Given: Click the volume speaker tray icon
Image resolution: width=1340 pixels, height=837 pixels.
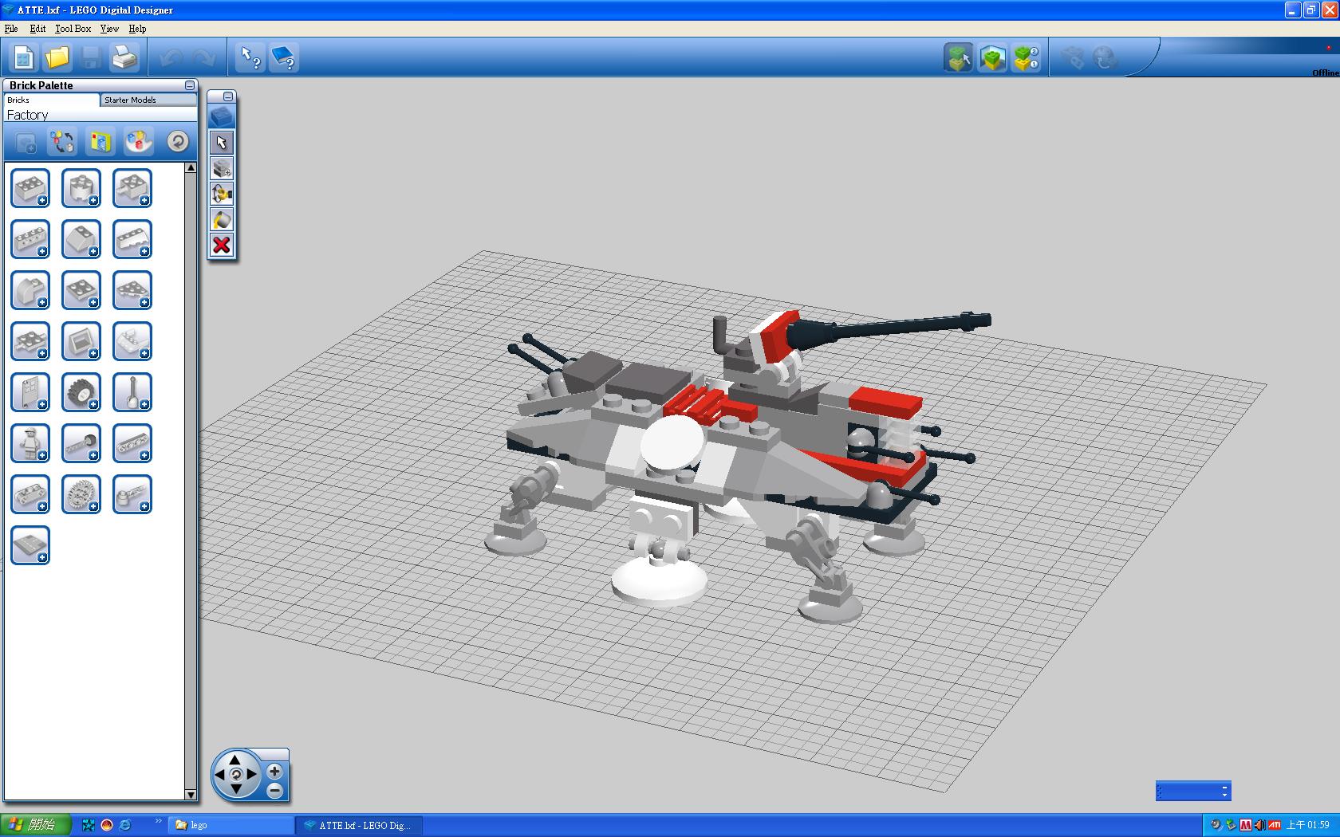Looking at the screenshot, I should [1259, 825].
